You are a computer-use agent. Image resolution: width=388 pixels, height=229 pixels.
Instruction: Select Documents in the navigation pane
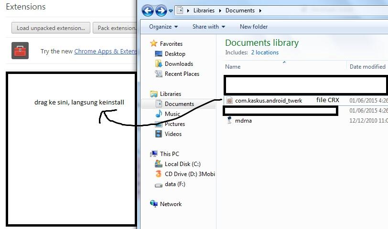point(179,104)
